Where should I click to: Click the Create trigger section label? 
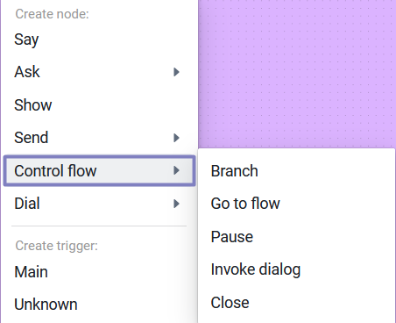tap(56, 246)
